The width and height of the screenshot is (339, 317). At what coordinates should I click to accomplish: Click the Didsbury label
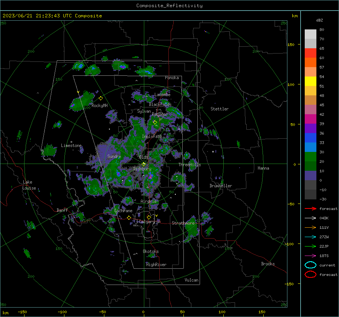142,169
